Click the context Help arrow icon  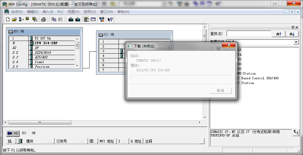click(110, 19)
